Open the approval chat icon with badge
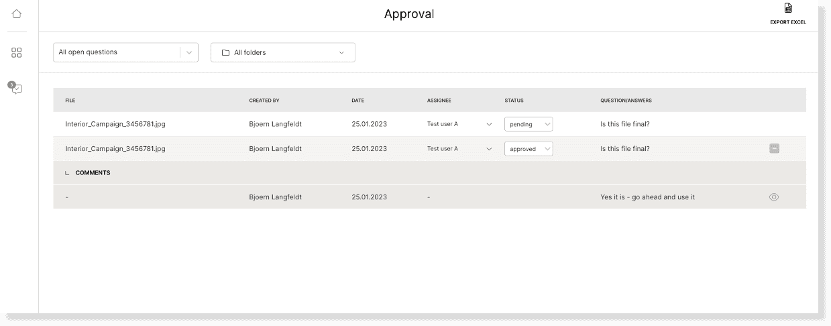The width and height of the screenshot is (831, 326). (x=16, y=88)
